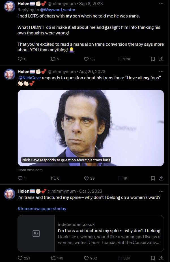170x262 pixels.
Task: Open the Nick Cave NME article image
Action: point(91,128)
